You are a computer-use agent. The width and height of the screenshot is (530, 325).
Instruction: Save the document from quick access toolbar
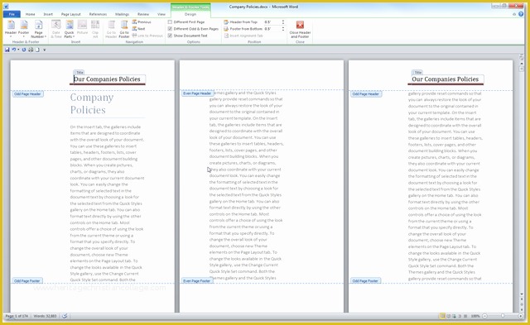point(7,50)
